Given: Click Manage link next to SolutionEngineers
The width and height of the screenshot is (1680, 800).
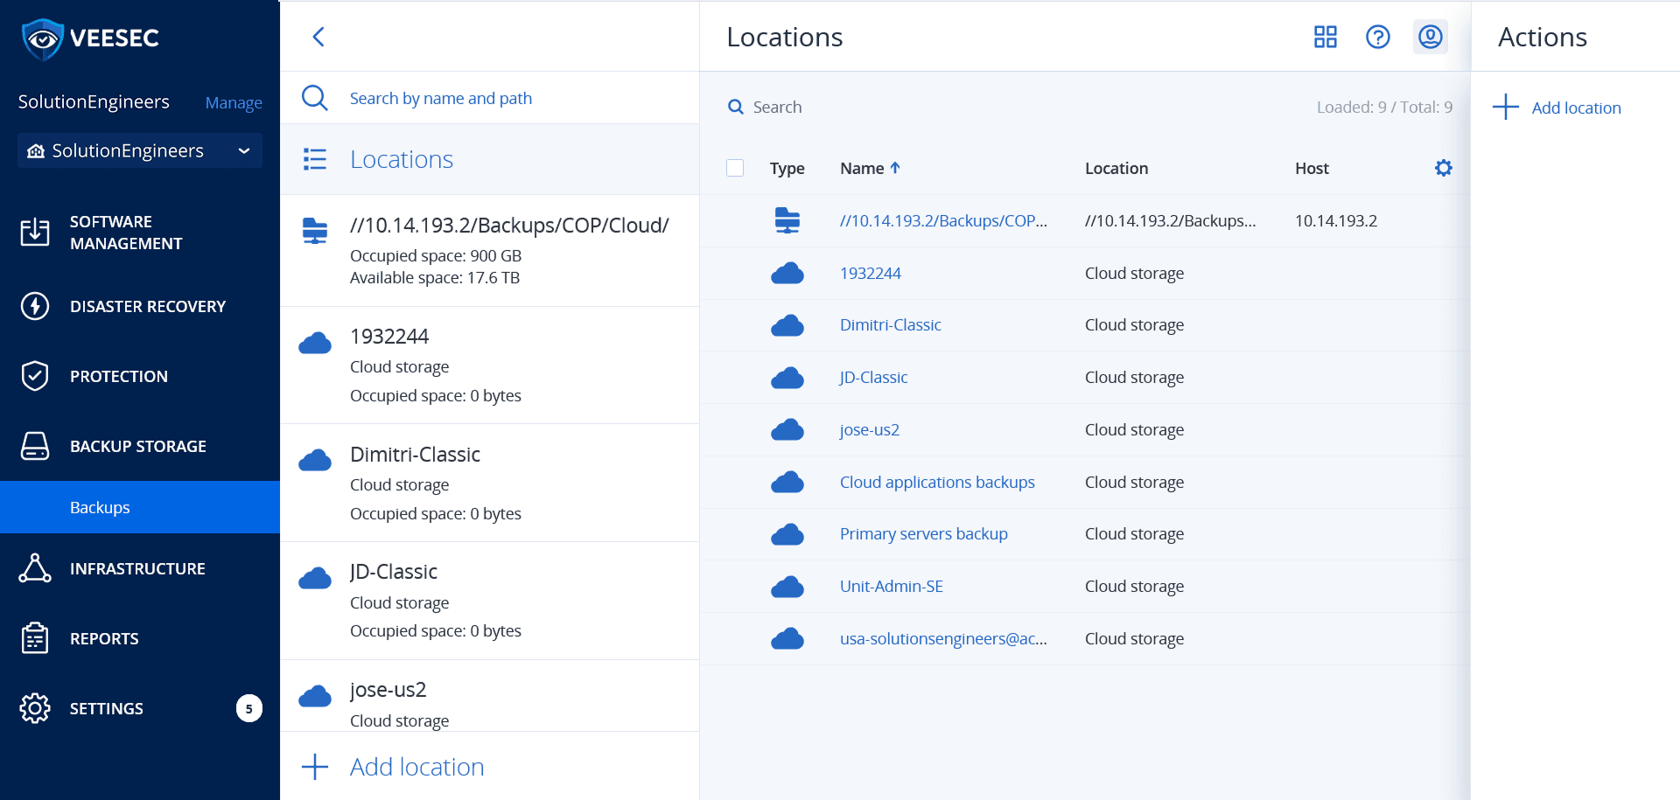Looking at the screenshot, I should (x=234, y=102).
